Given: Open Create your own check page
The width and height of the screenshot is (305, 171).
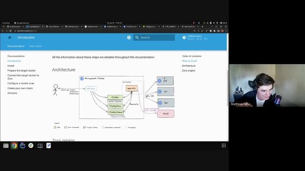Looking at the screenshot, I should (20, 88).
